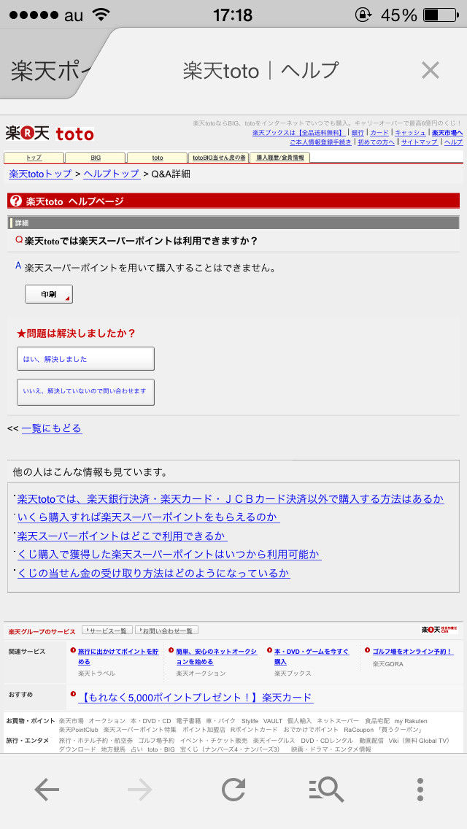Follow the 楽天totoトップ breadcrumb link
467x829 pixels.
(x=41, y=174)
